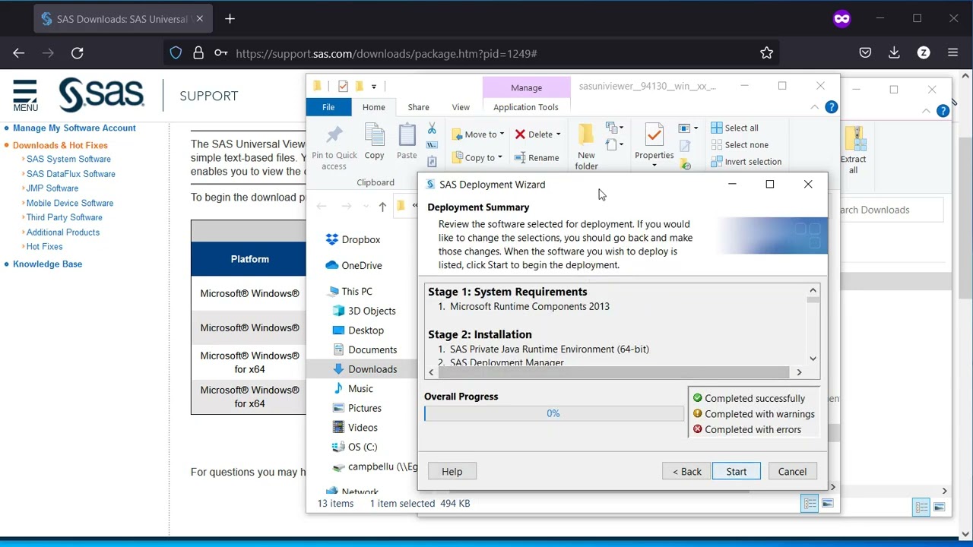Bookmark this page star icon
This screenshot has height=547, width=973.
[x=766, y=52]
